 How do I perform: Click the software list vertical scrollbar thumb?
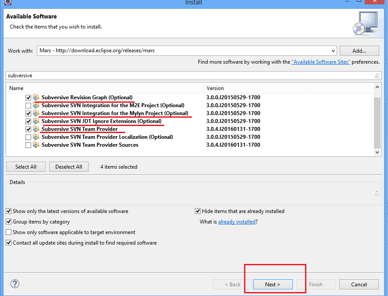pos(377,123)
